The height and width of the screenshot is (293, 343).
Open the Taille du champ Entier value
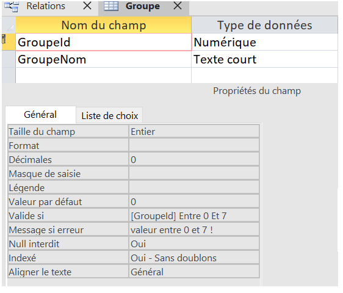[194, 132]
